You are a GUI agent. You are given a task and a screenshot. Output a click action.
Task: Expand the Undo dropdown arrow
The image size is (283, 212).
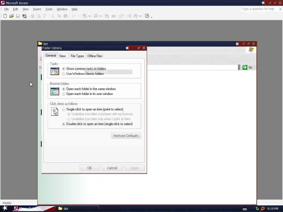(78, 16)
